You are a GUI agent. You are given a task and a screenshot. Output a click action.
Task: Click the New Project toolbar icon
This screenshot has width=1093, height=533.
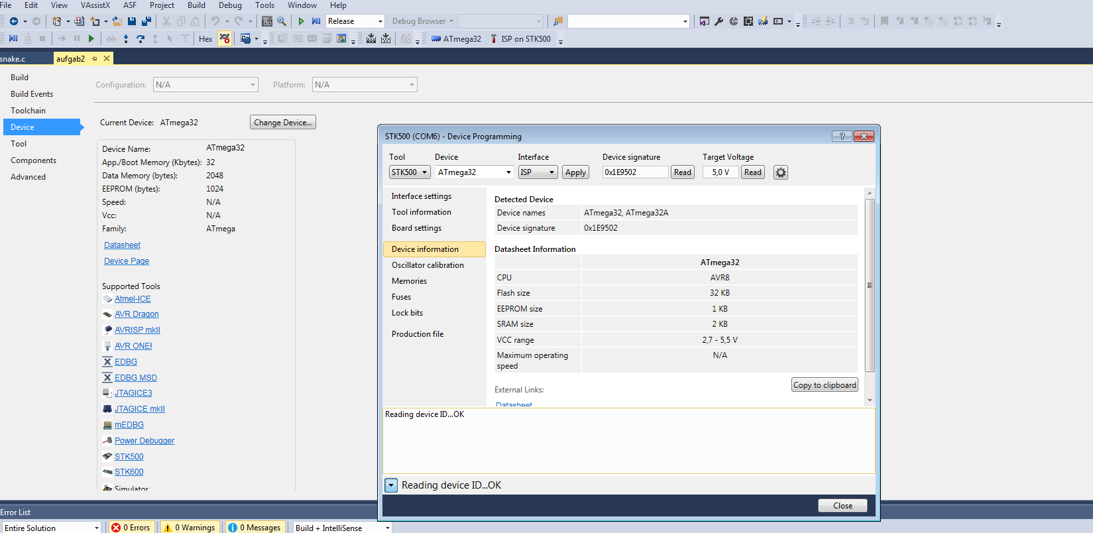click(57, 21)
